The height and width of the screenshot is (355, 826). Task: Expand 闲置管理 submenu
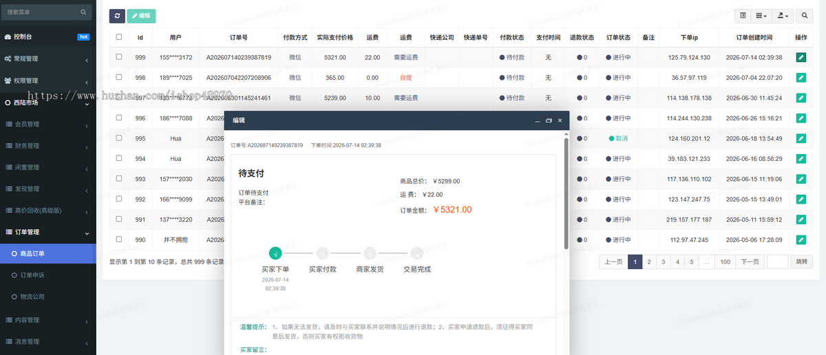point(48,167)
